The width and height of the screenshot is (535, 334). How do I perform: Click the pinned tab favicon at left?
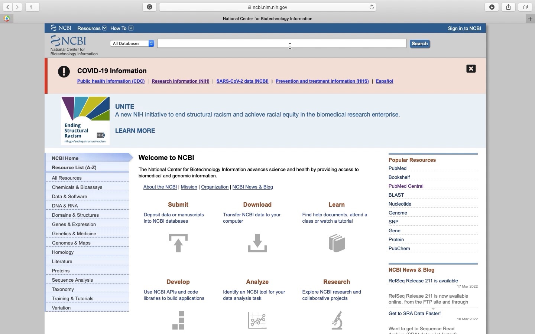[x=6, y=19]
